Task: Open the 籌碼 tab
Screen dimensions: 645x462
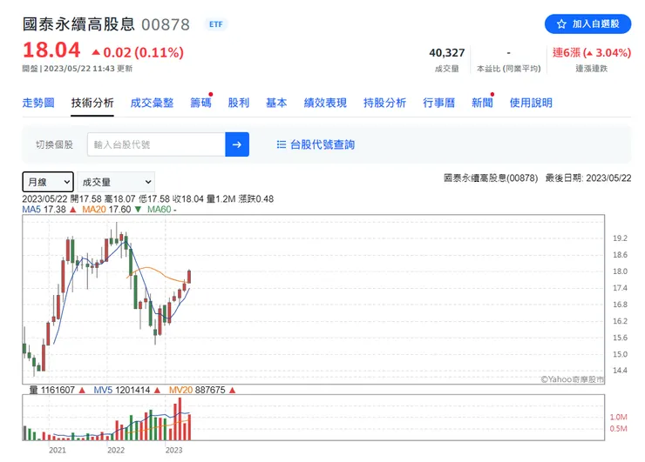Action: point(200,103)
